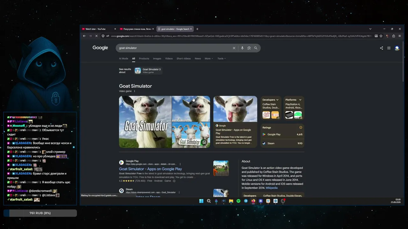Share the results using the share icon
408x229 pixels.
[382, 48]
